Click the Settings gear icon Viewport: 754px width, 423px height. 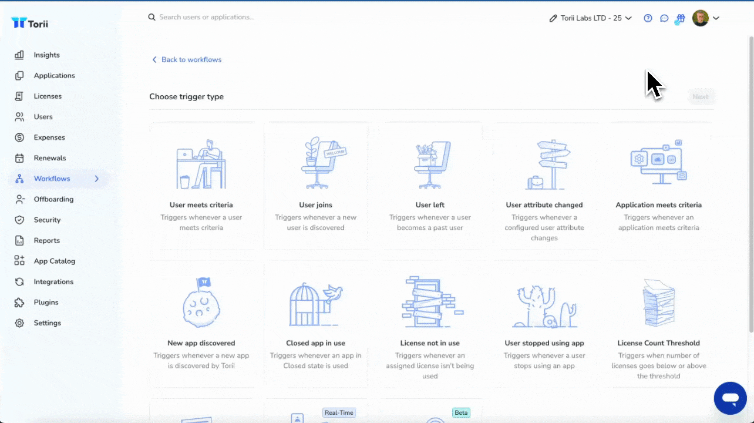tap(19, 323)
